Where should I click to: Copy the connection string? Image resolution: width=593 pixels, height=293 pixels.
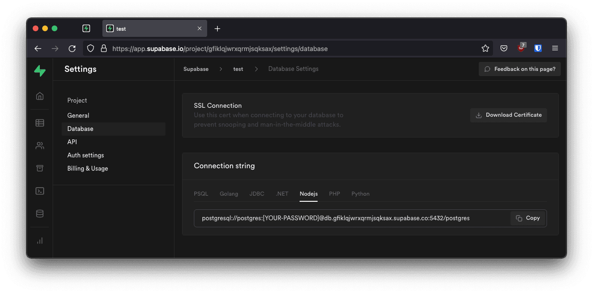coord(528,218)
